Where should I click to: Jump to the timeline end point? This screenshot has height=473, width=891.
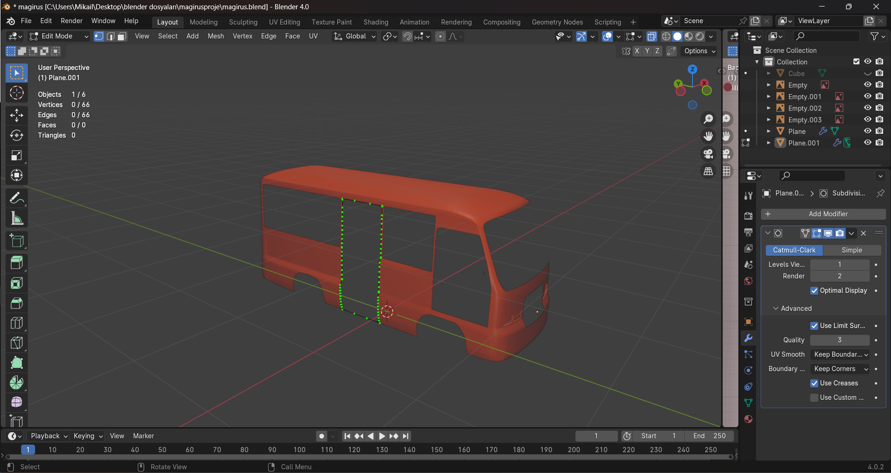click(406, 436)
